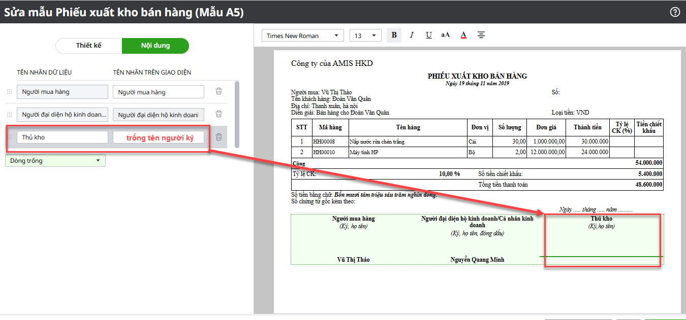This screenshot has width=686, height=320.
Task: Open text alignment options
Action: (481, 35)
